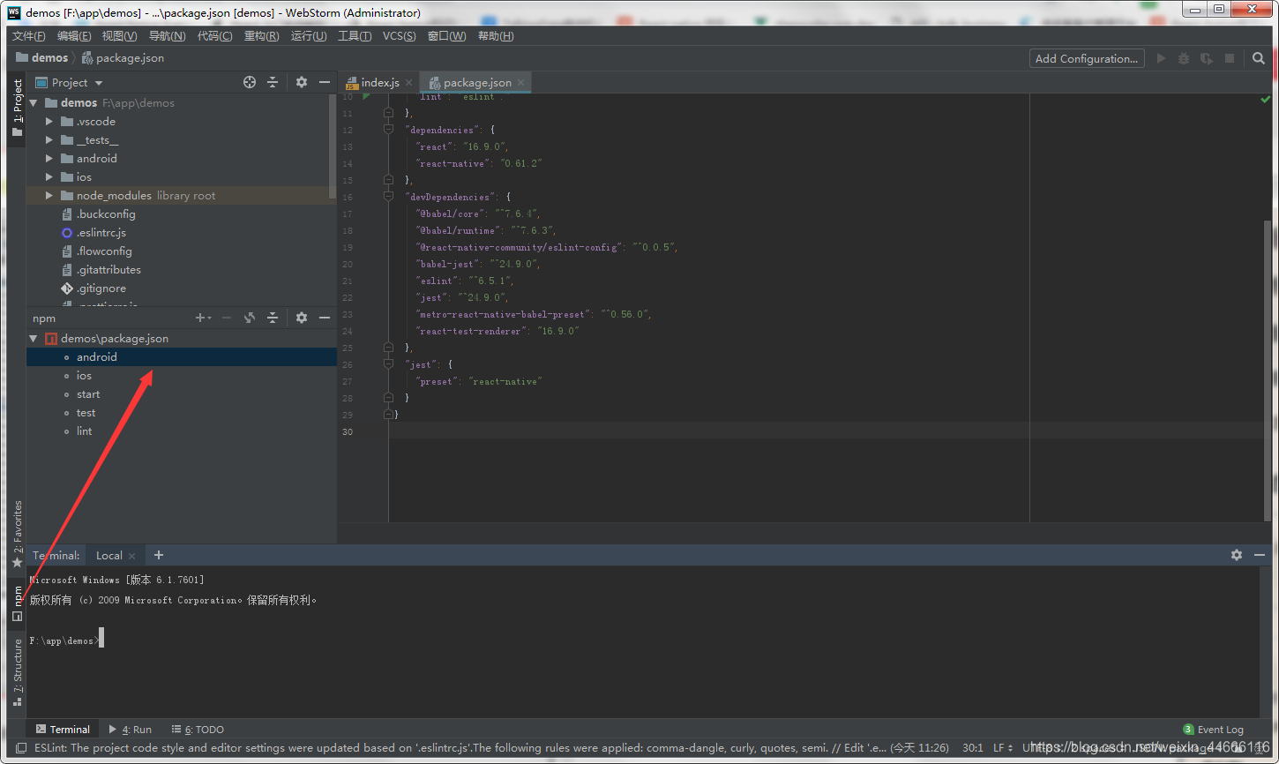
Task: Open the VCS(S) menu
Action: click(400, 36)
